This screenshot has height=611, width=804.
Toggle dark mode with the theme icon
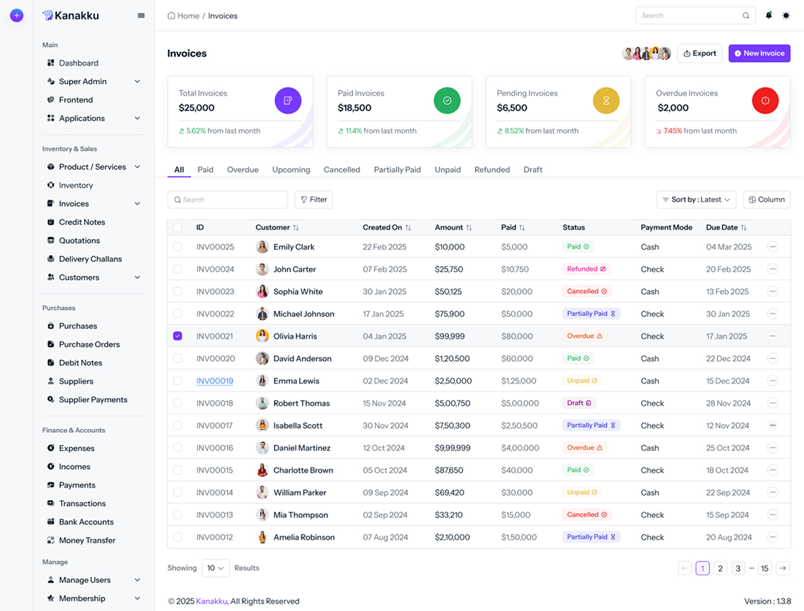click(786, 15)
